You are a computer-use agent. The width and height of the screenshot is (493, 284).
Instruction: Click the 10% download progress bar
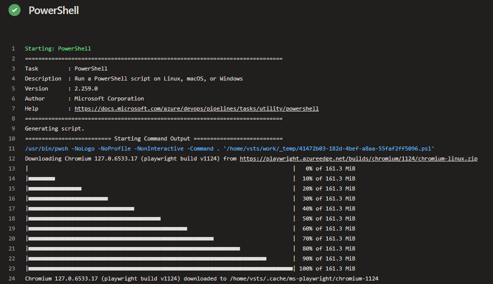click(x=42, y=178)
